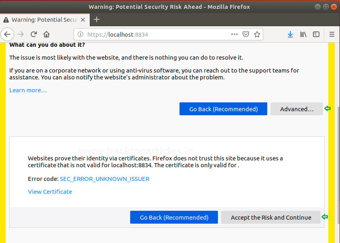340x243 pixels.
Task: Expand the Advanced… details section
Action: coord(296,109)
